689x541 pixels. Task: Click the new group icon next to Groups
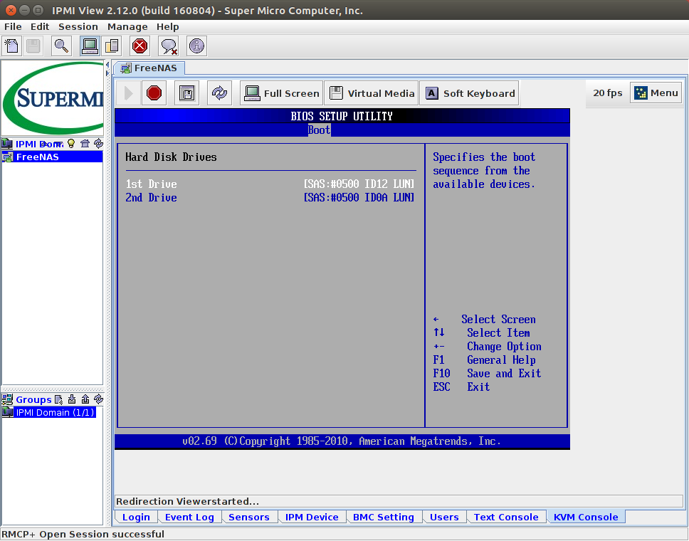[58, 399]
